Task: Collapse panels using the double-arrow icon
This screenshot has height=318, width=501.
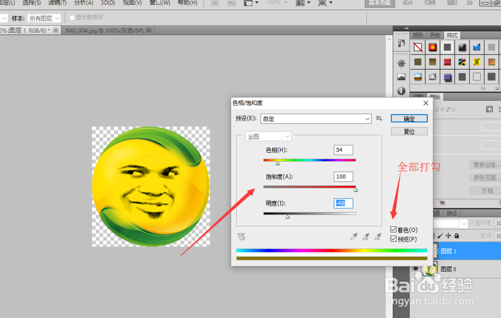Action: coord(406,28)
